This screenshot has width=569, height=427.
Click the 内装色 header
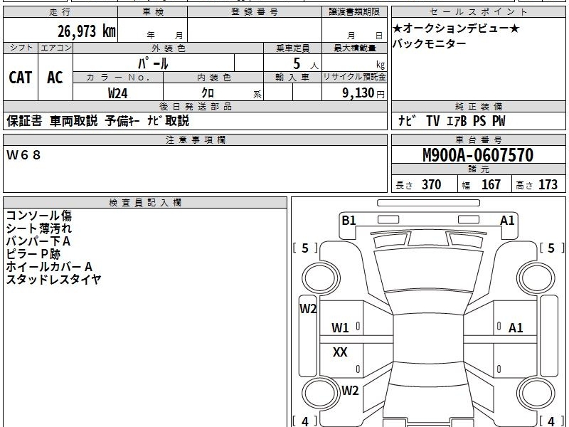(x=214, y=78)
